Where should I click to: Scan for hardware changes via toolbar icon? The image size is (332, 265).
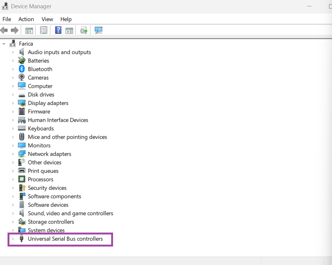(x=98, y=30)
